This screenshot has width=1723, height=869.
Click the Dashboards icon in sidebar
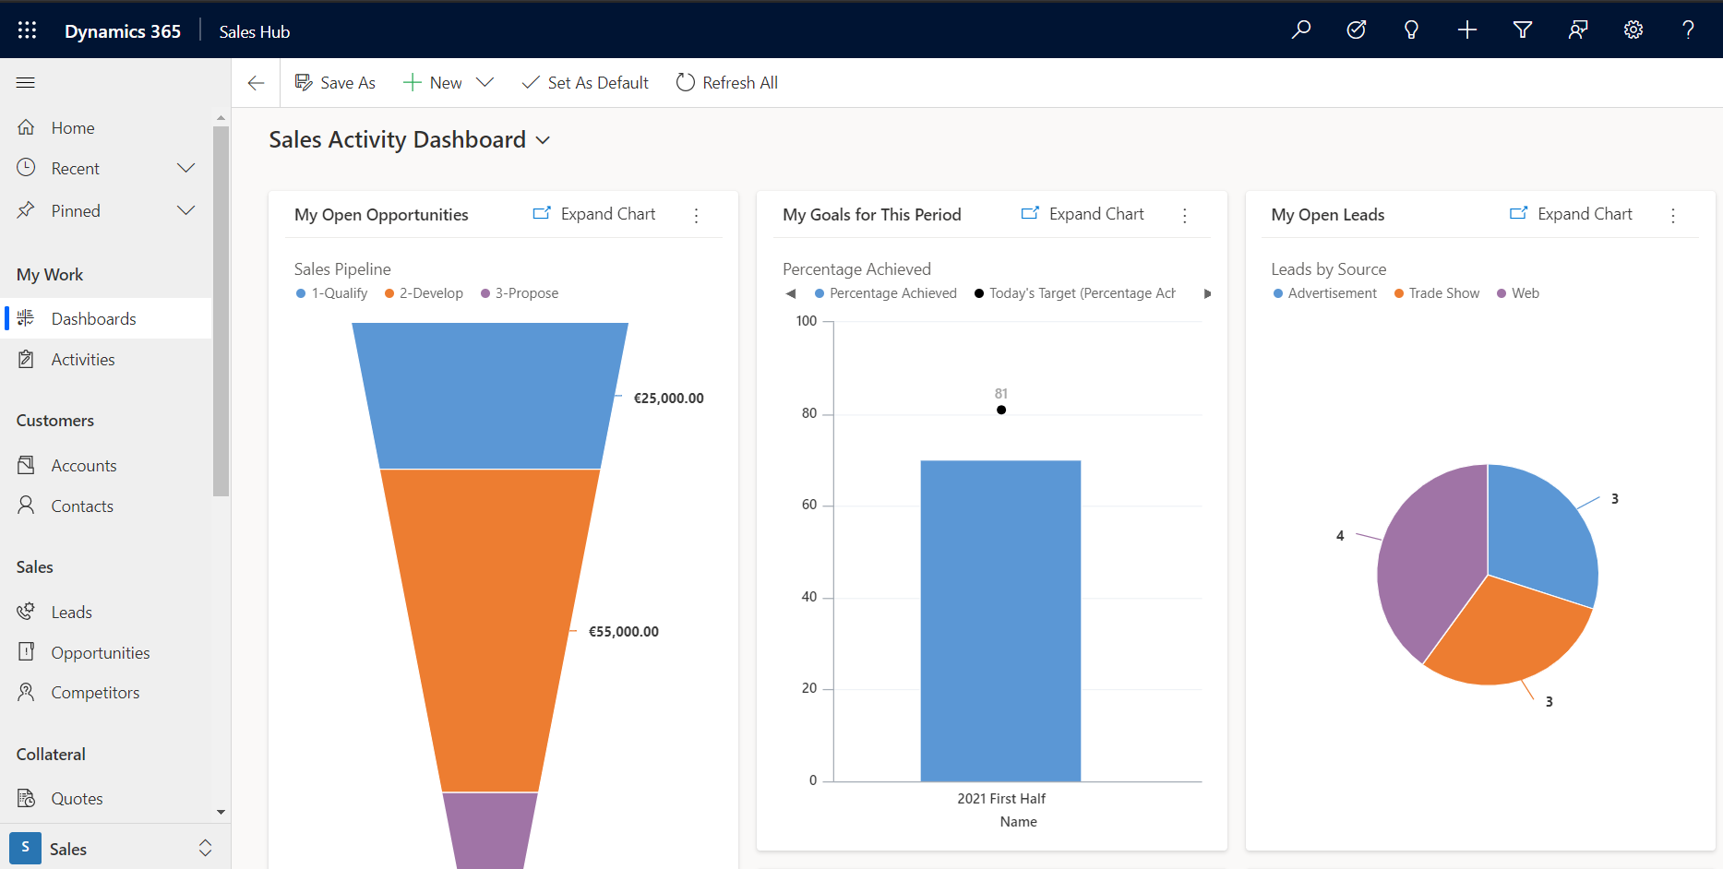[26, 318]
